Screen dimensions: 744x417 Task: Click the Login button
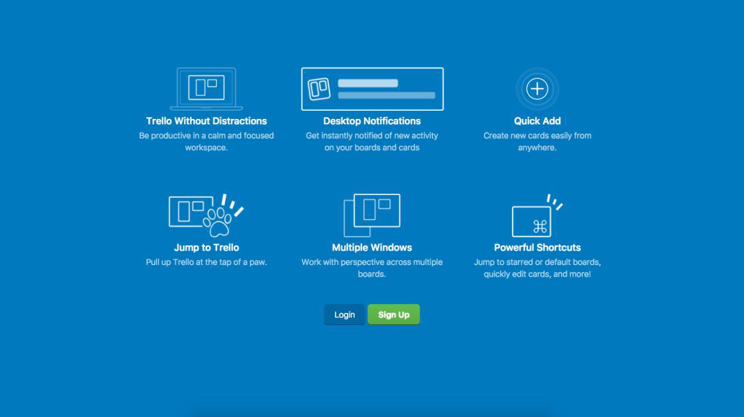point(345,314)
